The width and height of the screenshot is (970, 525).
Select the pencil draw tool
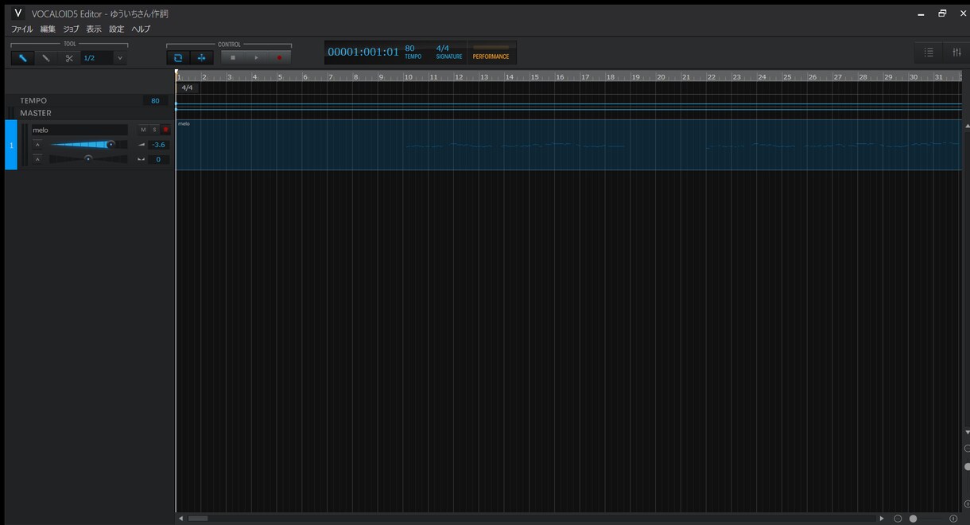click(x=46, y=57)
